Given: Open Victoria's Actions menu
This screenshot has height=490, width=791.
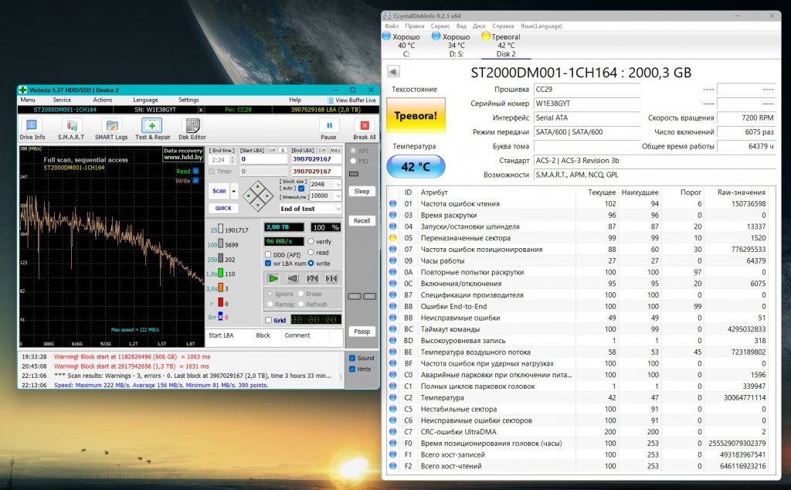Looking at the screenshot, I should pos(103,100).
